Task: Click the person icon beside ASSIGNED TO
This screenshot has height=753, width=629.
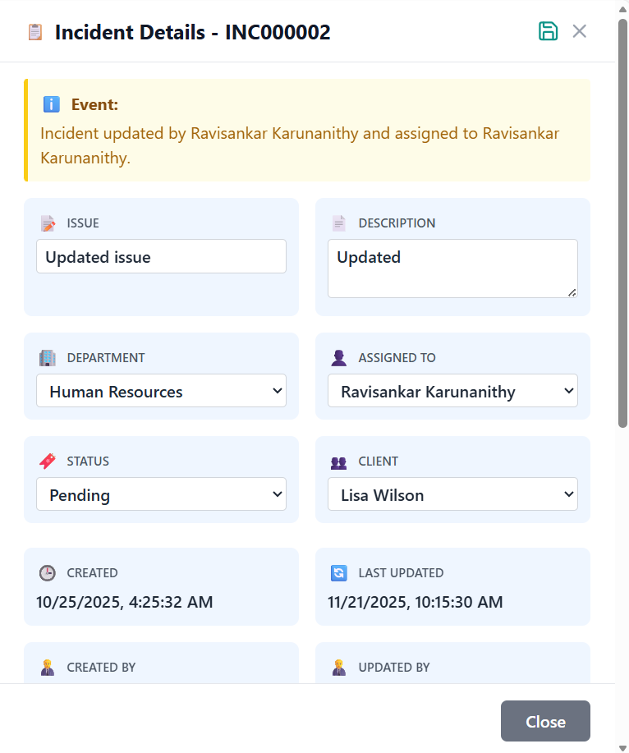Action: point(339,358)
